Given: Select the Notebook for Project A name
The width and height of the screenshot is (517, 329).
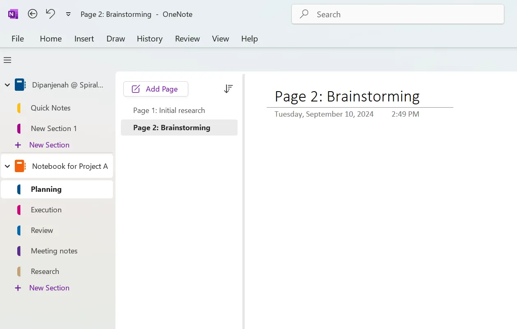Looking at the screenshot, I should (70, 166).
